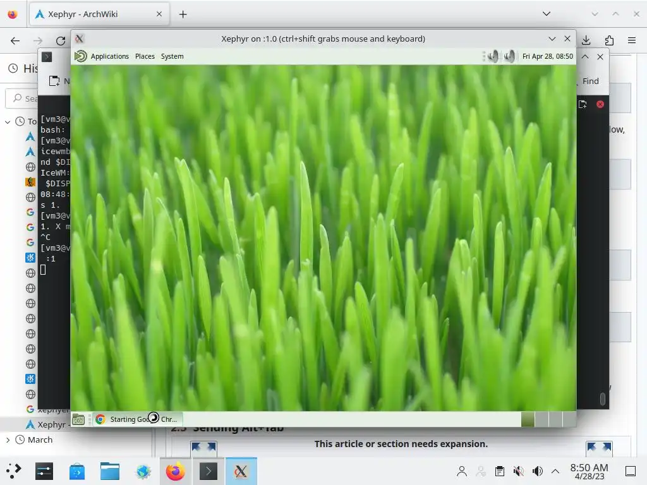Open Firefox downloads panel

[x=586, y=40]
